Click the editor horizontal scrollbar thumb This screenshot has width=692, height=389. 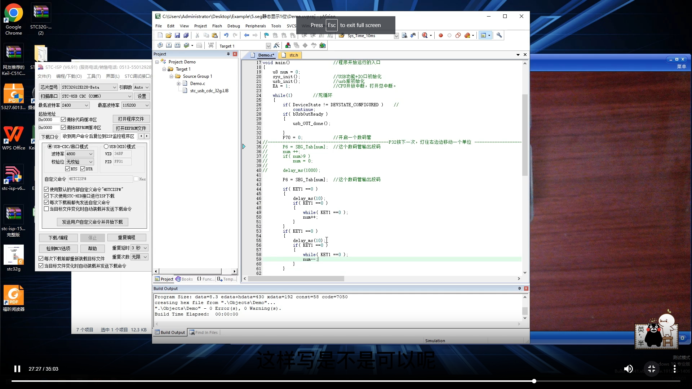pos(296,279)
